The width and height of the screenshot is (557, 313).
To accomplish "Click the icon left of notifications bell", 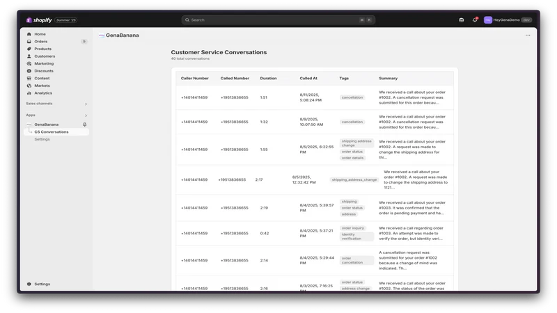I will (x=462, y=20).
